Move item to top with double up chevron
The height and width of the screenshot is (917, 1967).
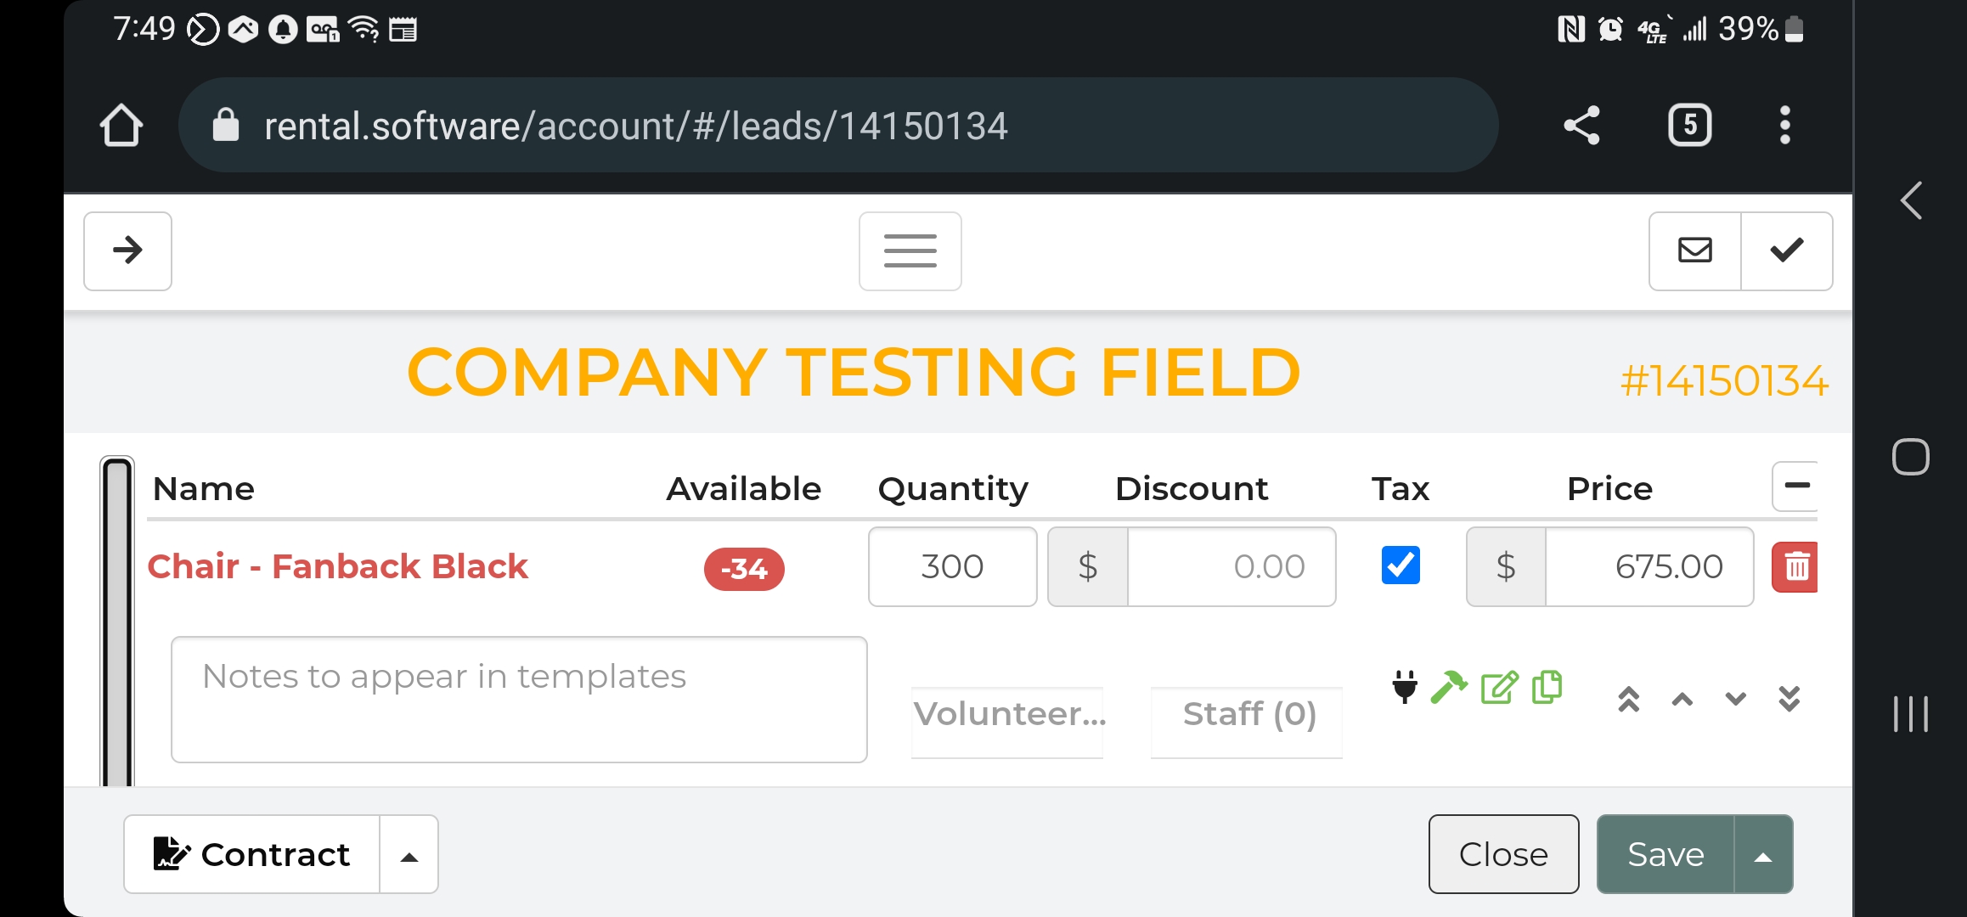click(x=1628, y=699)
